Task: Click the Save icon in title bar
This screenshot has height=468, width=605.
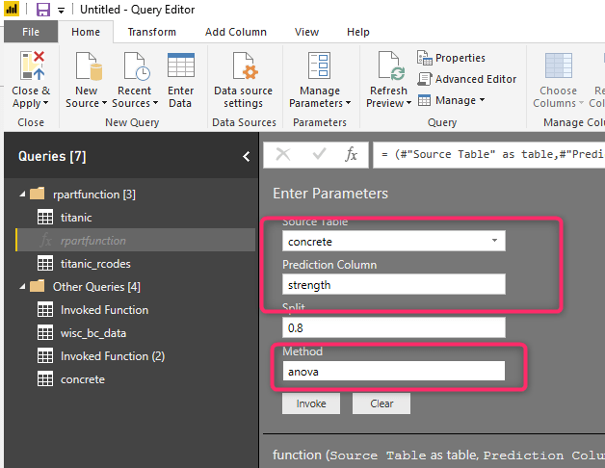Action: (x=43, y=10)
